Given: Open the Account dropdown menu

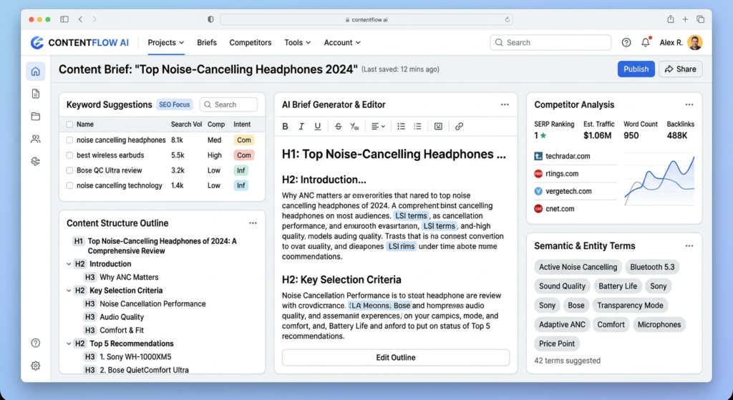Looking at the screenshot, I should tap(342, 42).
